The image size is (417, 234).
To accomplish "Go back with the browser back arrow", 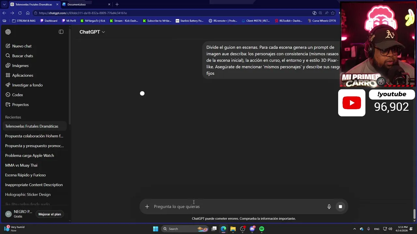I will [x=4, y=13].
